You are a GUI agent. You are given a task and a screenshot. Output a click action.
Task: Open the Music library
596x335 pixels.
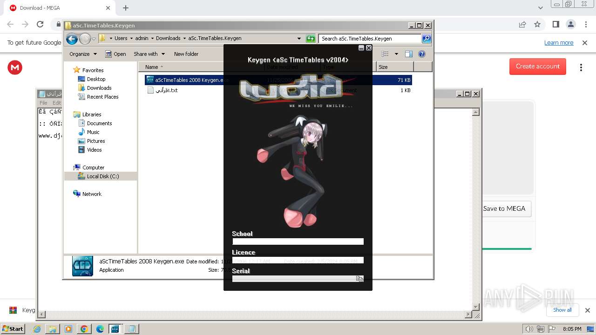pos(93,132)
